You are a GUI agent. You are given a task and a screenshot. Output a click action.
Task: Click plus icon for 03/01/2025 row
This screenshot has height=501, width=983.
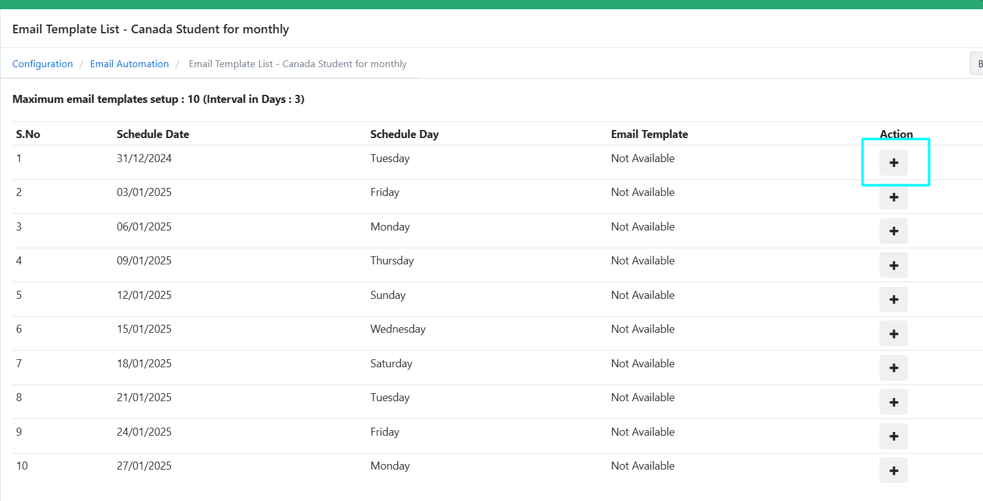893,197
